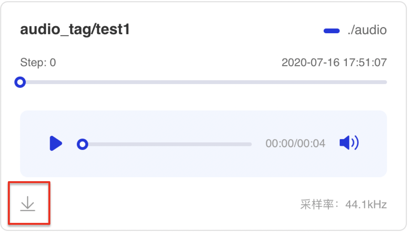Click the Step: 0 label

(x=38, y=63)
